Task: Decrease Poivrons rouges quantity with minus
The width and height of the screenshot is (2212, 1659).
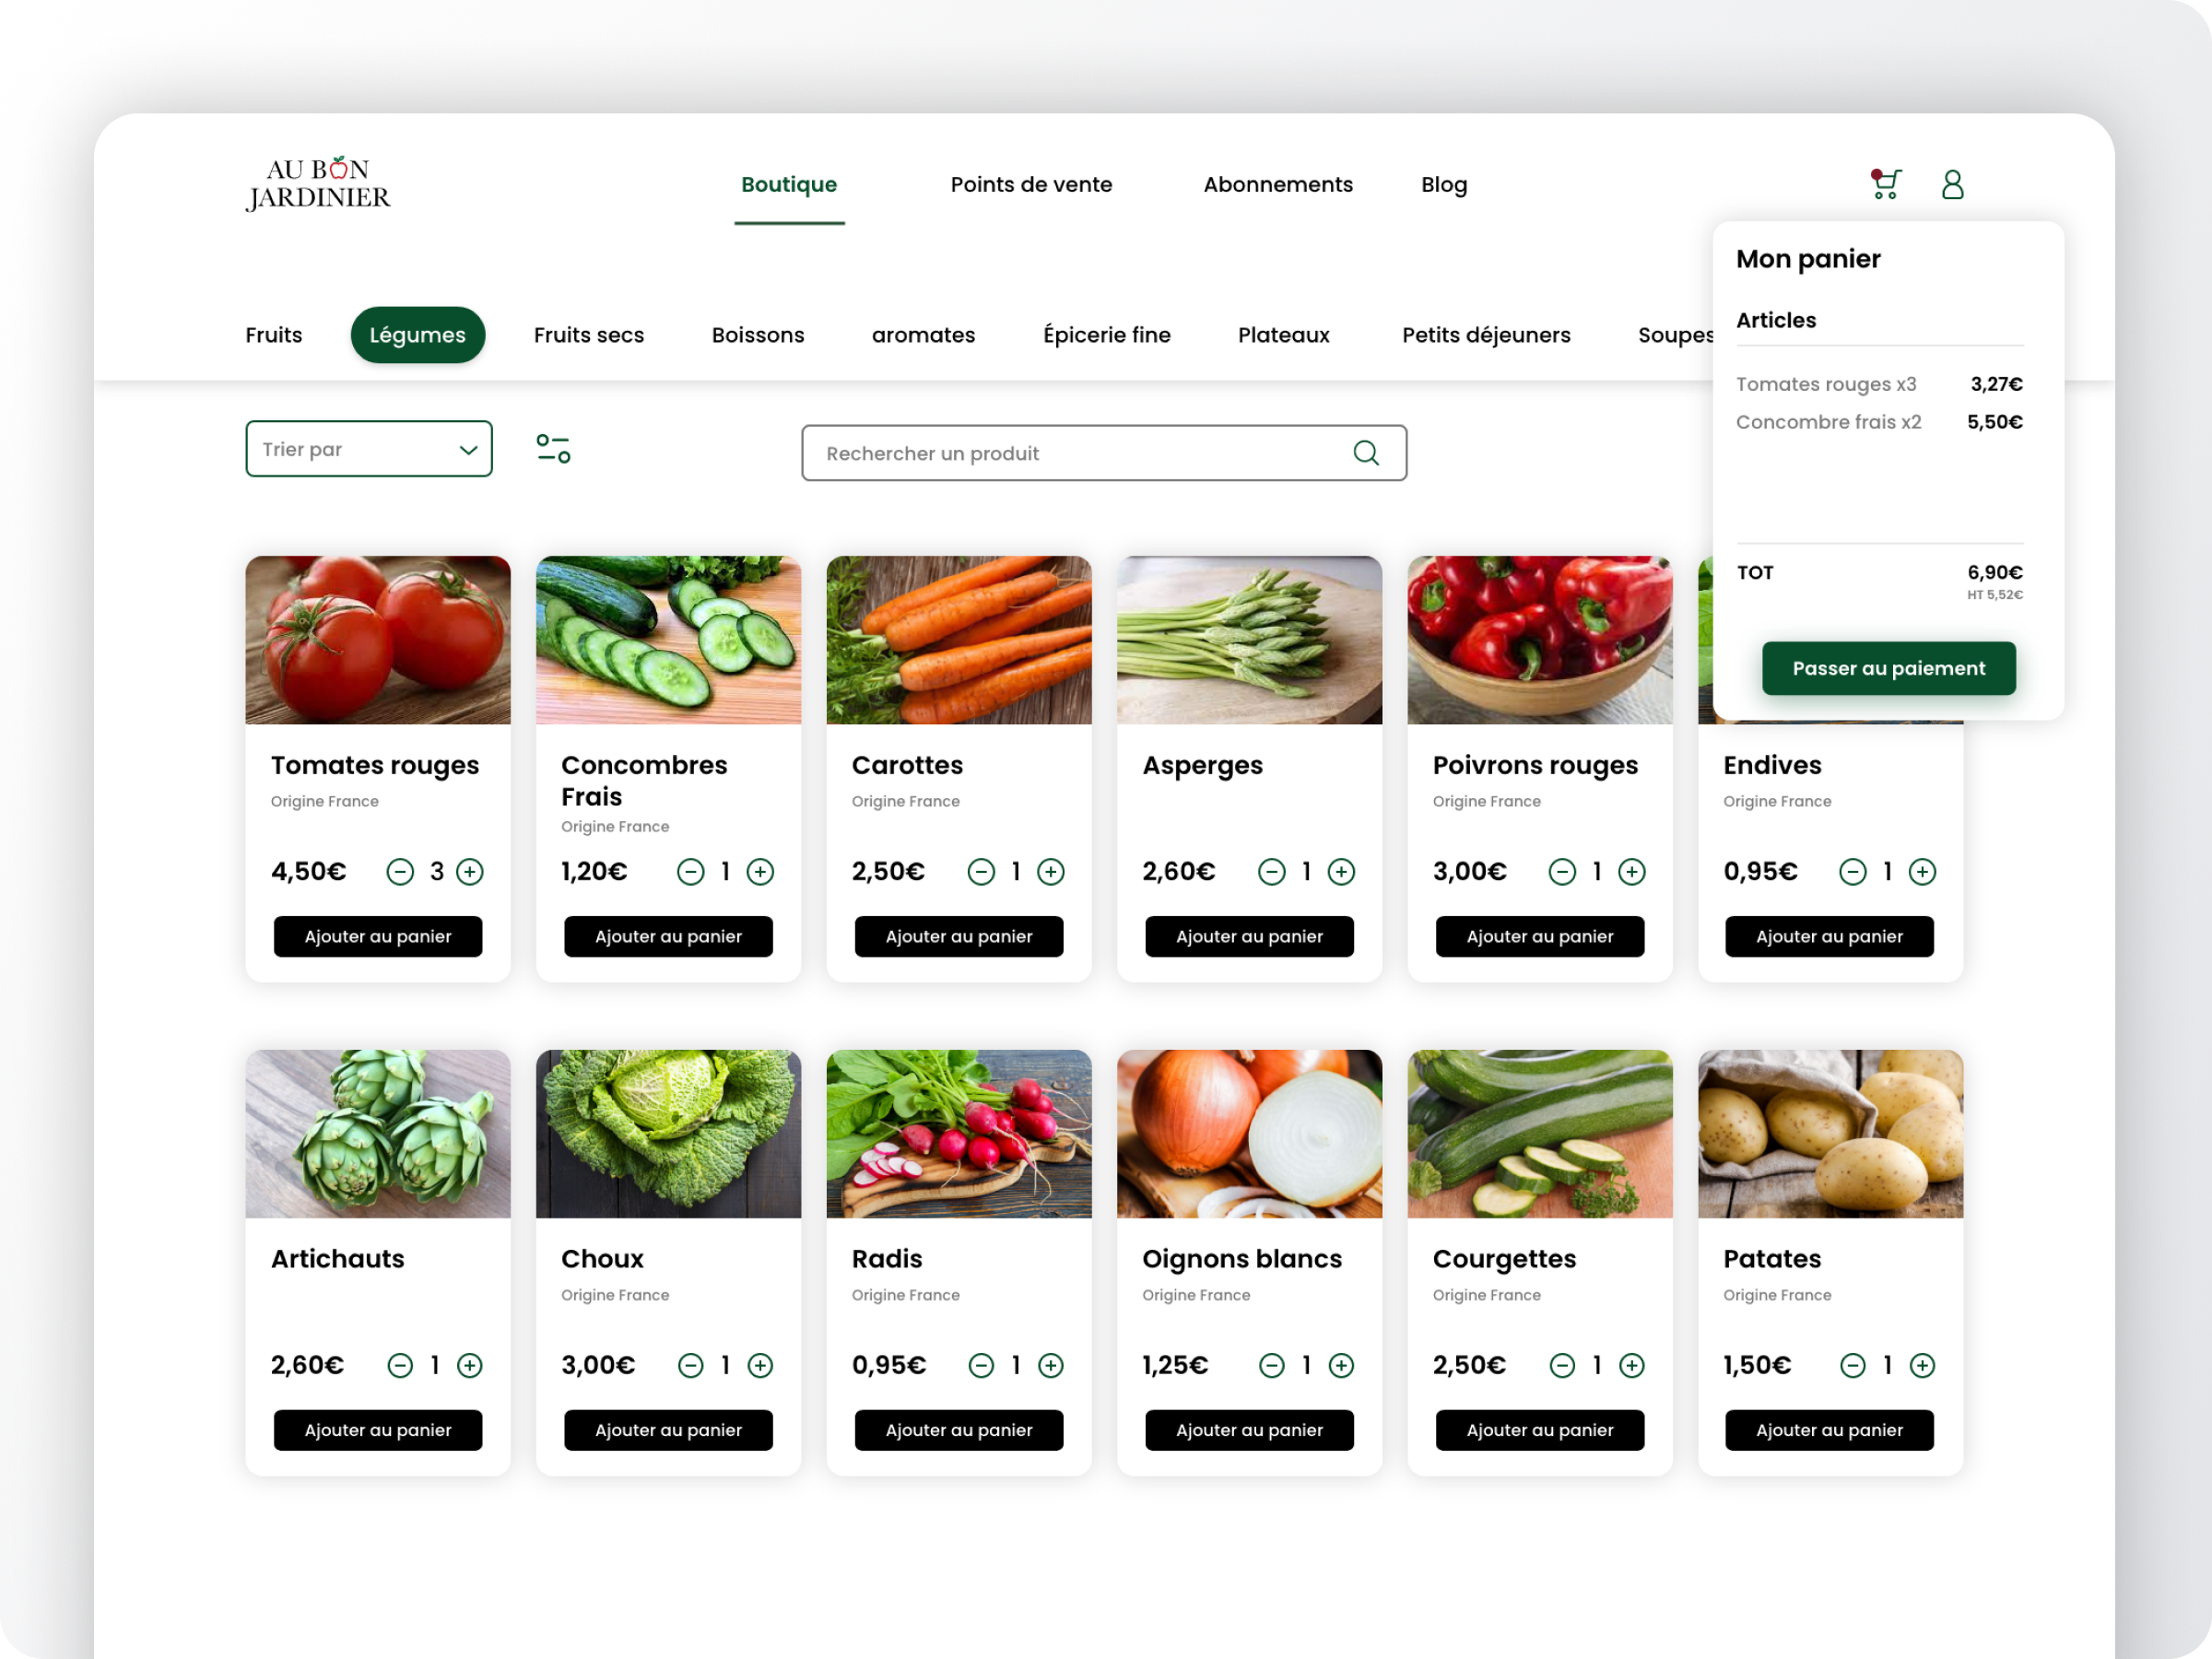Action: (1562, 872)
